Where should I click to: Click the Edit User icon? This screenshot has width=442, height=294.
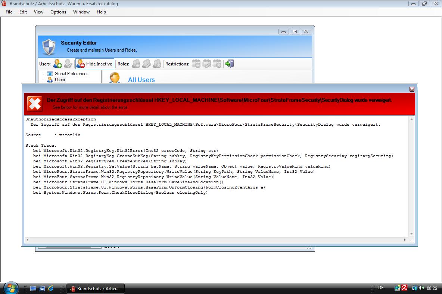(x=68, y=64)
